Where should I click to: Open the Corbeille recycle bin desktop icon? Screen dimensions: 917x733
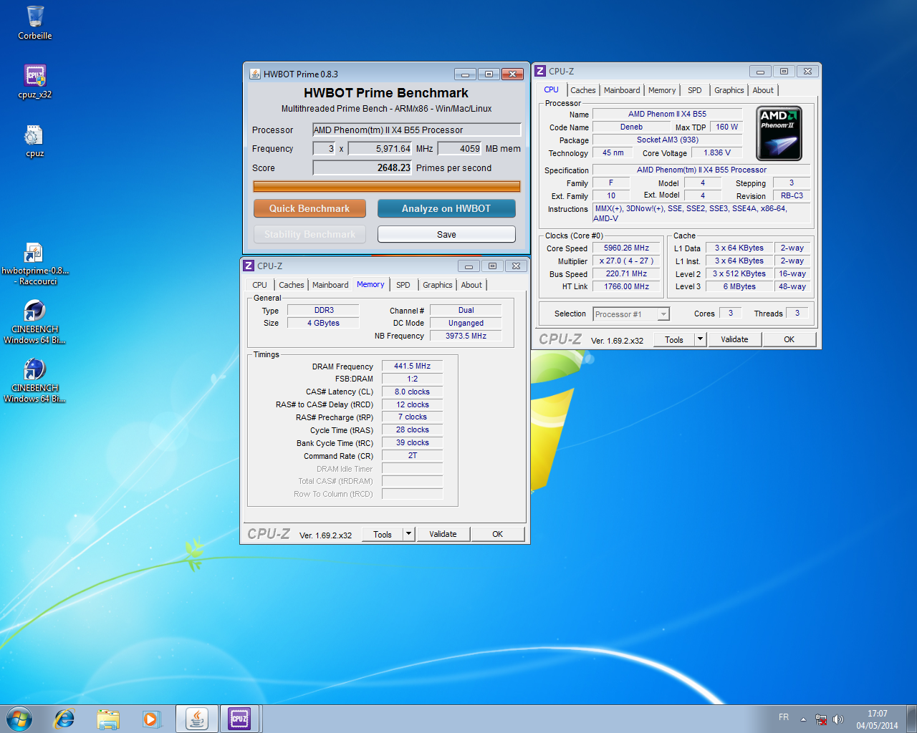(x=34, y=23)
